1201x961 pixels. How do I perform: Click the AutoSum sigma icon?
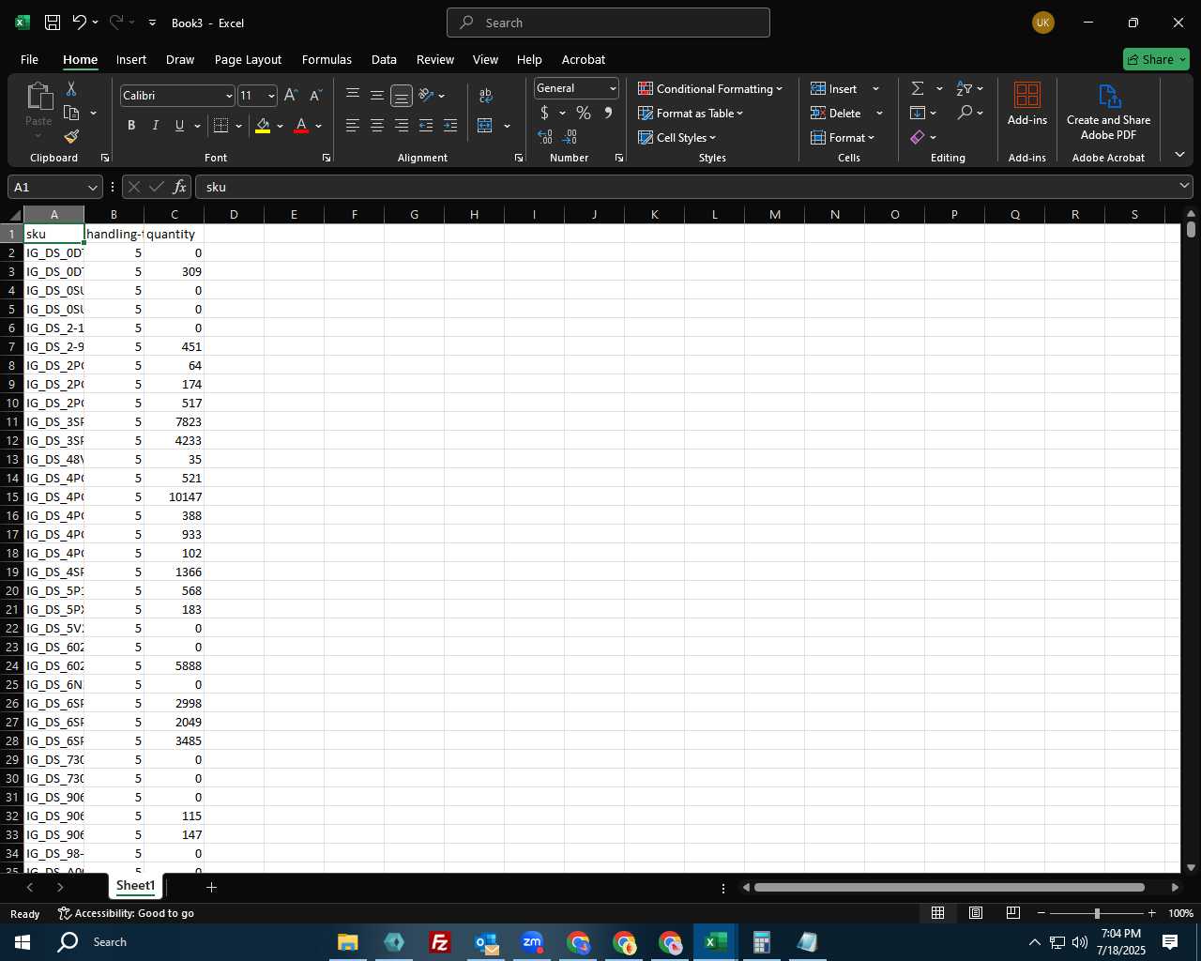tap(918, 88)
